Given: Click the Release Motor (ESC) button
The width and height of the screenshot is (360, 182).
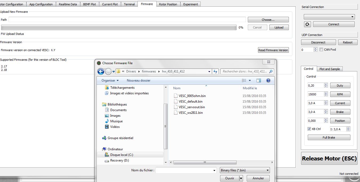Looking at the screenshot, I should (329, 159).
